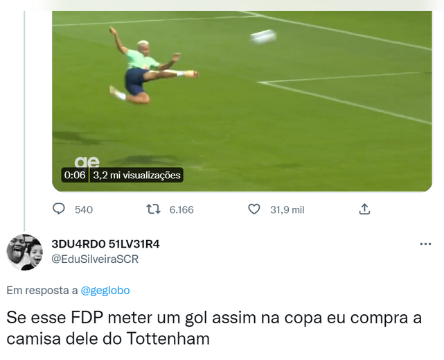Click the 0:06 video duration badge
Image resolution: width=444 pixels, height=360 pixels.
(75, 175)
